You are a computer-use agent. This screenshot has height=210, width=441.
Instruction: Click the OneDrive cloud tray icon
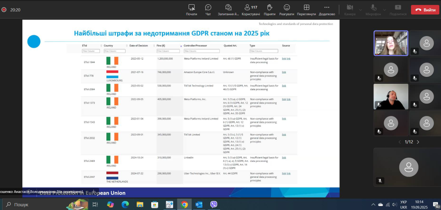pyautogui.click(x=381, y=205)
